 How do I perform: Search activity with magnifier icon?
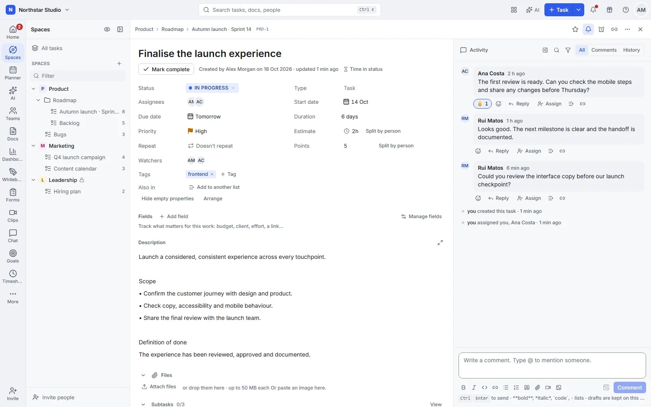(x=557, y=50)
